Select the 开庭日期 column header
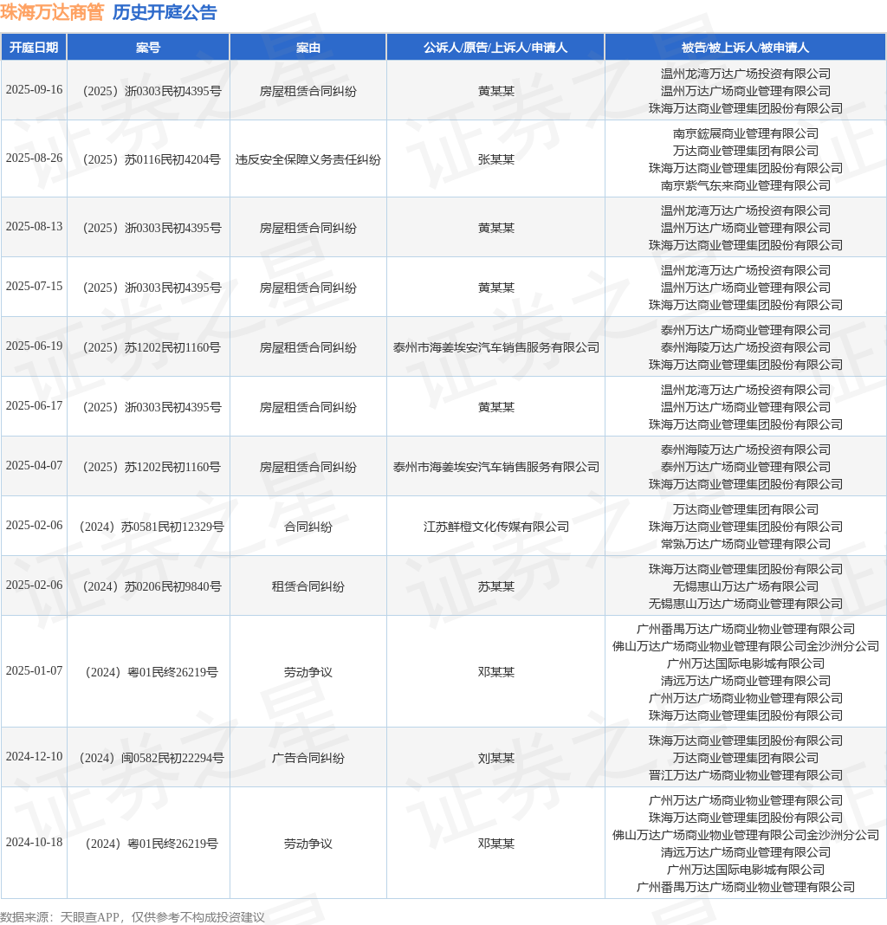This screenshot has width=887, height=925. point(34,47)
